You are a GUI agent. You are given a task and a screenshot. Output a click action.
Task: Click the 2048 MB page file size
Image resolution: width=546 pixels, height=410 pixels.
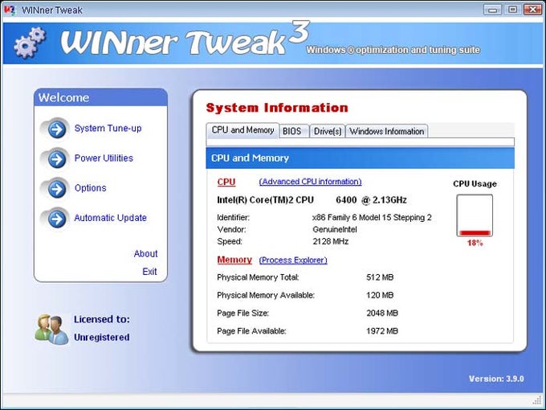pyautogui.click(x=382, y=313)
